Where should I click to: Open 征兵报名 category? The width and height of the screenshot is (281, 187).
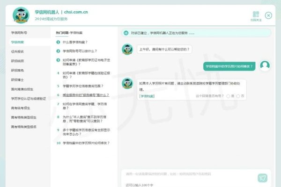(17, 51)
